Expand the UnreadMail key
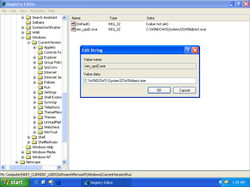This screenshot has width=250, height=187. pyautogui.click(x=34, y=122)
